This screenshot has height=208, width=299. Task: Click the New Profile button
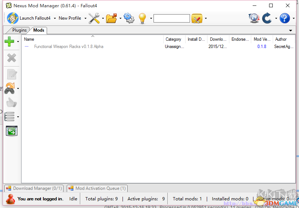(x=70, y=18)
